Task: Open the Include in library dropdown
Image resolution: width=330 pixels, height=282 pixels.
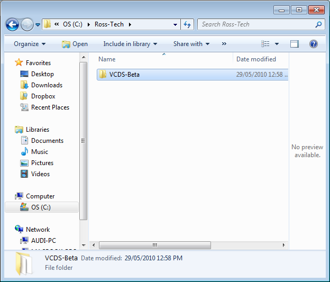Action: click(x=130, y=44)
